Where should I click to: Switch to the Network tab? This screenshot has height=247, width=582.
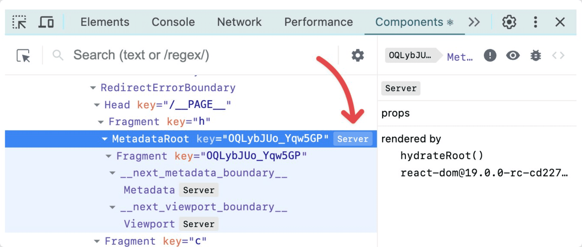coord(239,22)
